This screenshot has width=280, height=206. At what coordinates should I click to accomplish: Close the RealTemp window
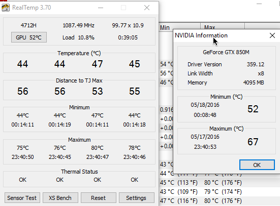tap(147, 8)
